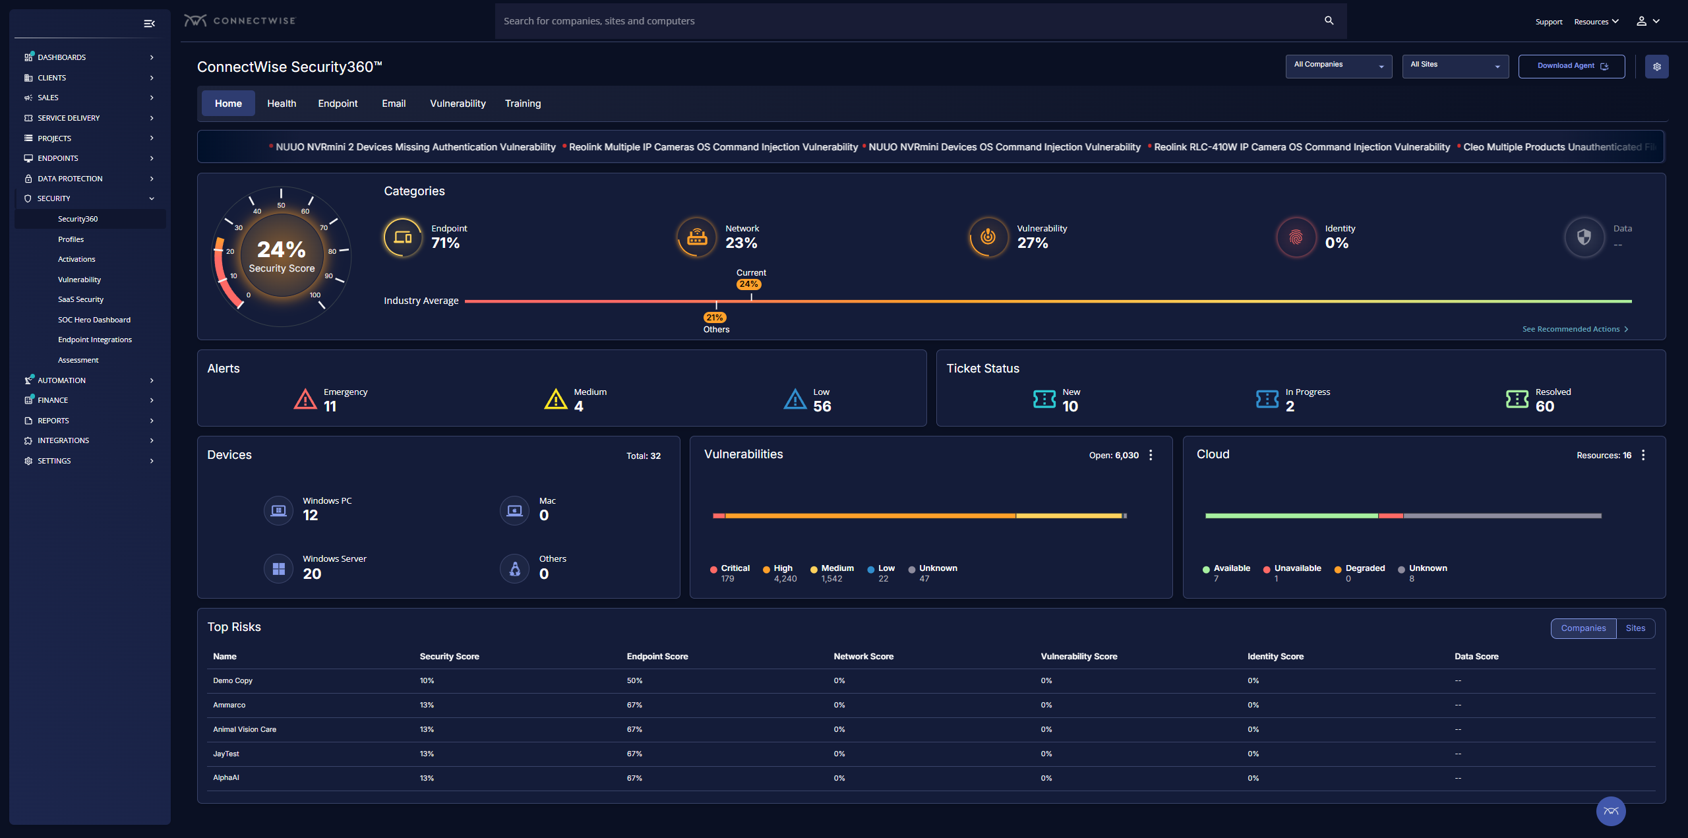Click the Network router category icon
This screenshot has height=838, width=1688.
[696, 237]
